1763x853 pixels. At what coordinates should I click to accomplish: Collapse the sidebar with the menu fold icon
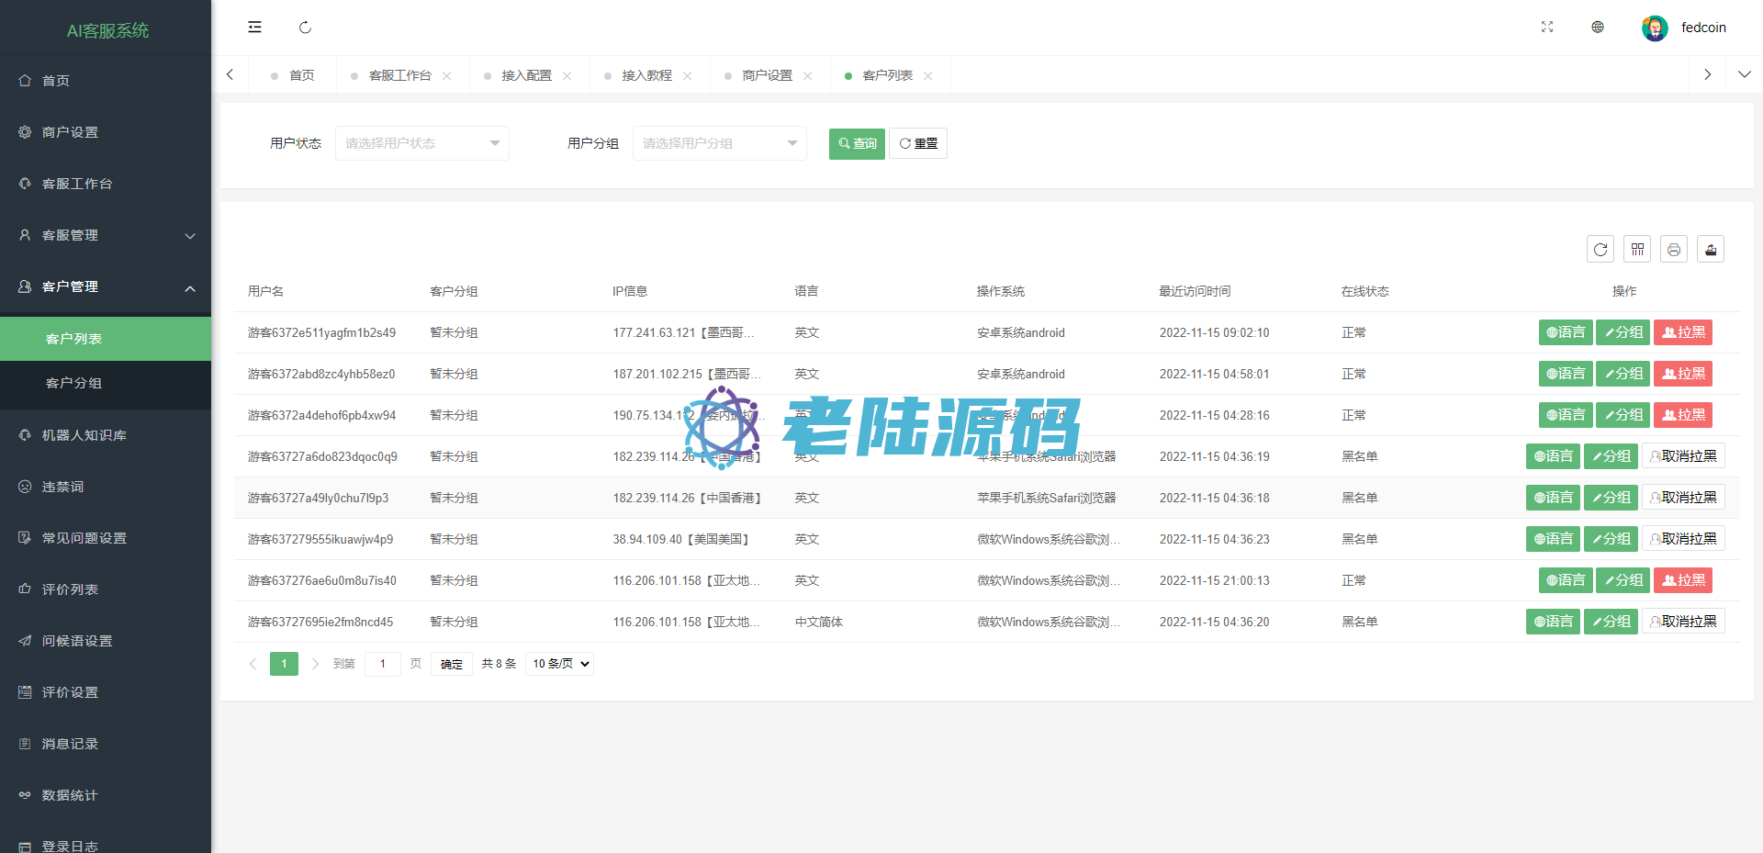click(254, 28)
